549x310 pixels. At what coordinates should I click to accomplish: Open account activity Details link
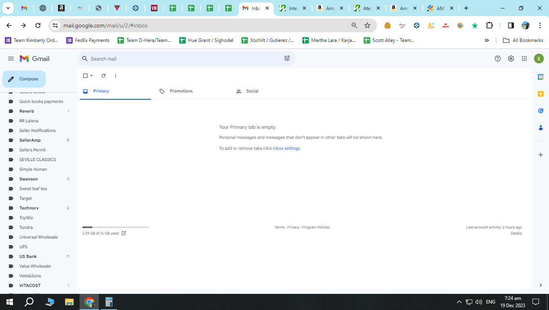coord(516,233)
